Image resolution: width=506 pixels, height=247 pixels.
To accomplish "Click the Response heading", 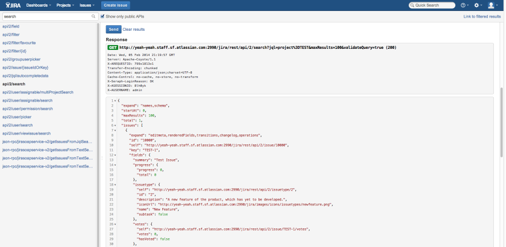I will coord(117,40).
